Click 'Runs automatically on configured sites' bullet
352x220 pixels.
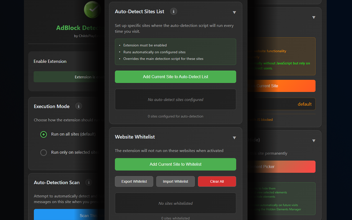[x=154, y=52]
